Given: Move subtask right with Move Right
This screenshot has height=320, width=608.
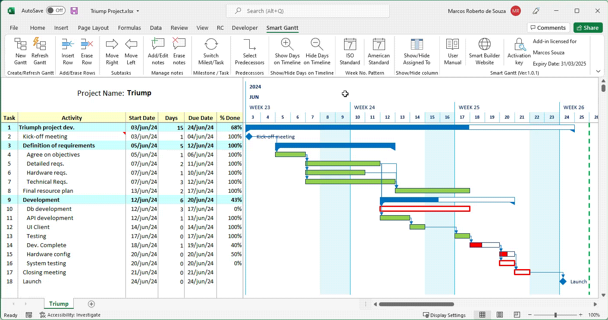Looking at the screenshot, I should coord(112,44).
